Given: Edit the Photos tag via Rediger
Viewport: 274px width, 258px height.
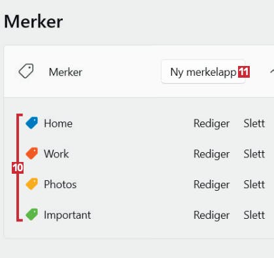Looking at the screenshot, I should pos(211,185).
